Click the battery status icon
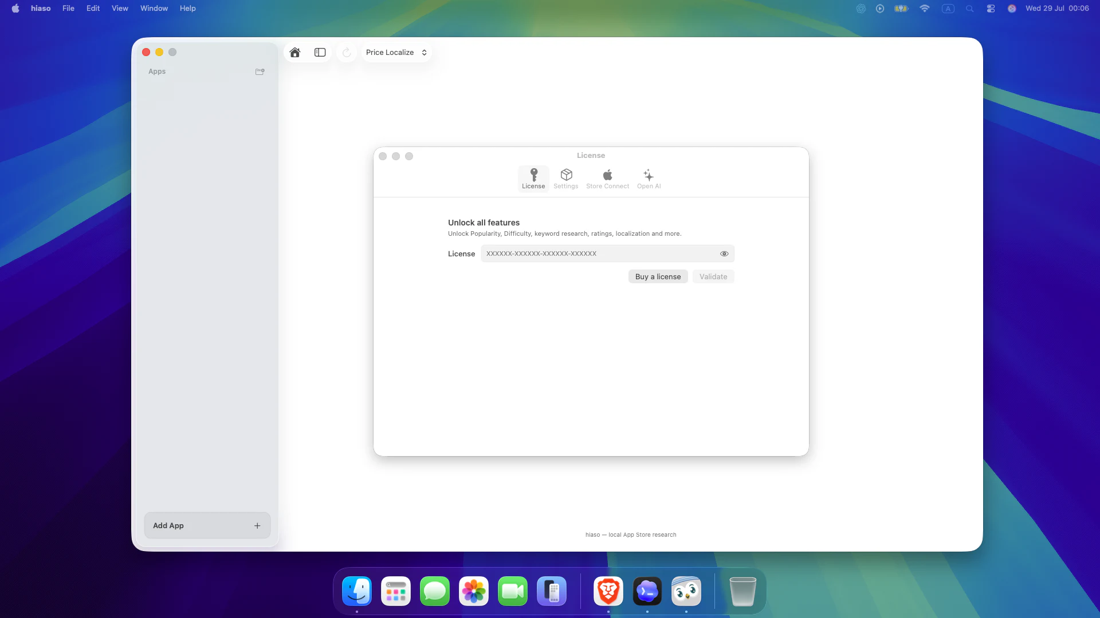This screenshot has height=618, width=1100. pyautogui.click(x=901, y=9)
